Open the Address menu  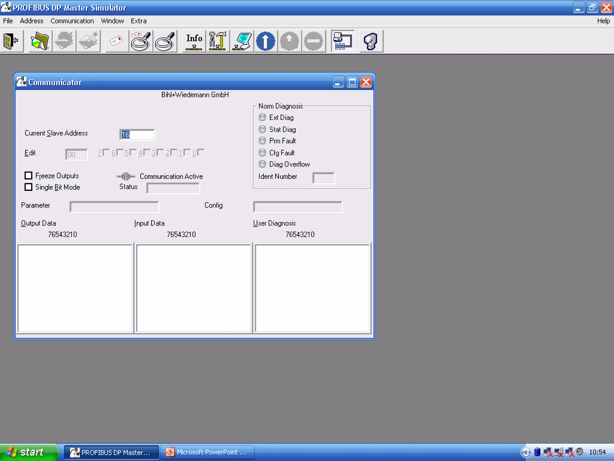click(31, 21)
